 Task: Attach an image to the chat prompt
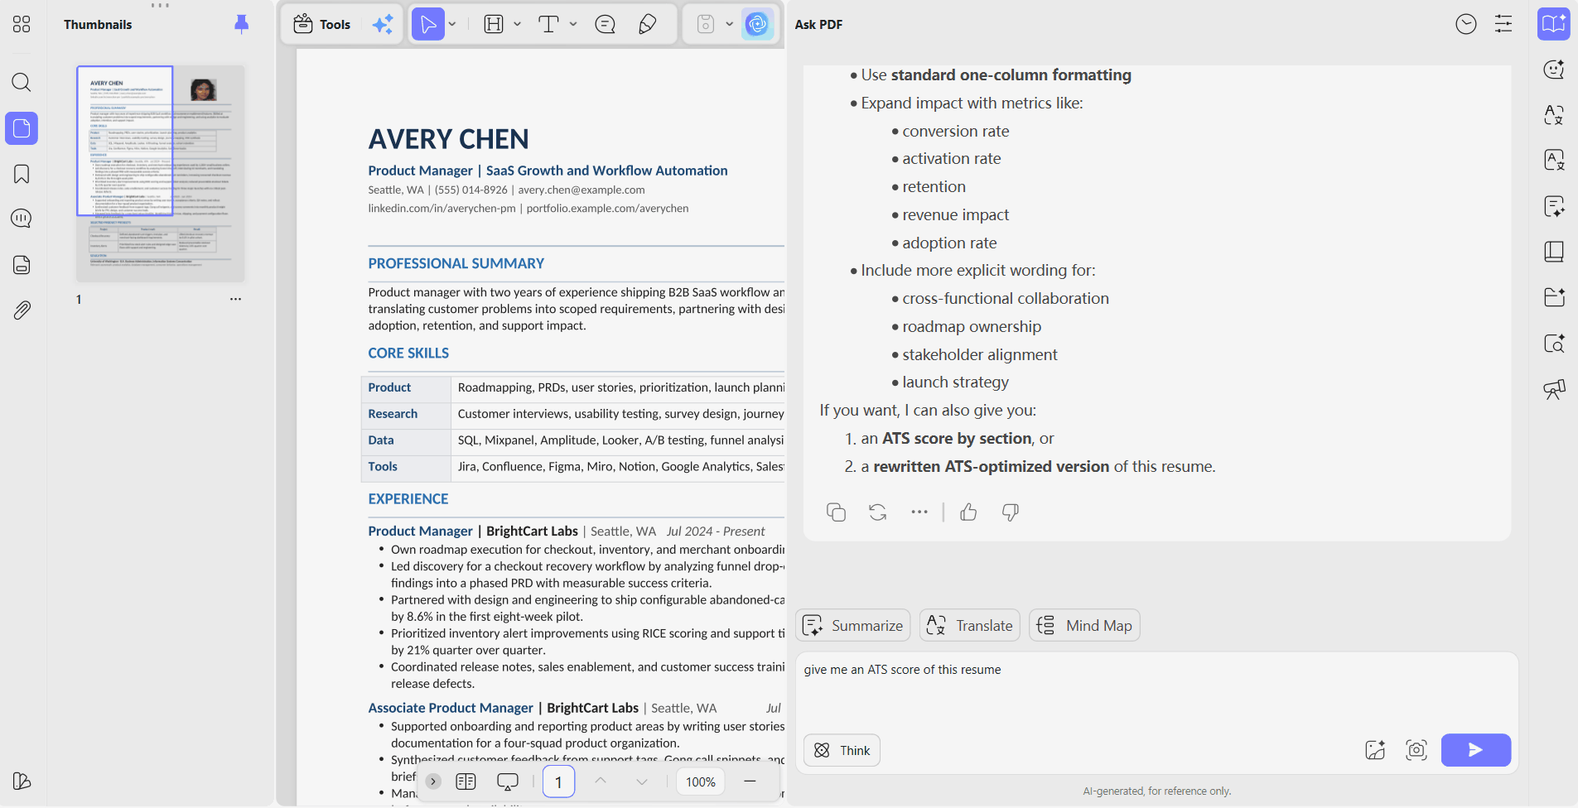(1375, 750)
